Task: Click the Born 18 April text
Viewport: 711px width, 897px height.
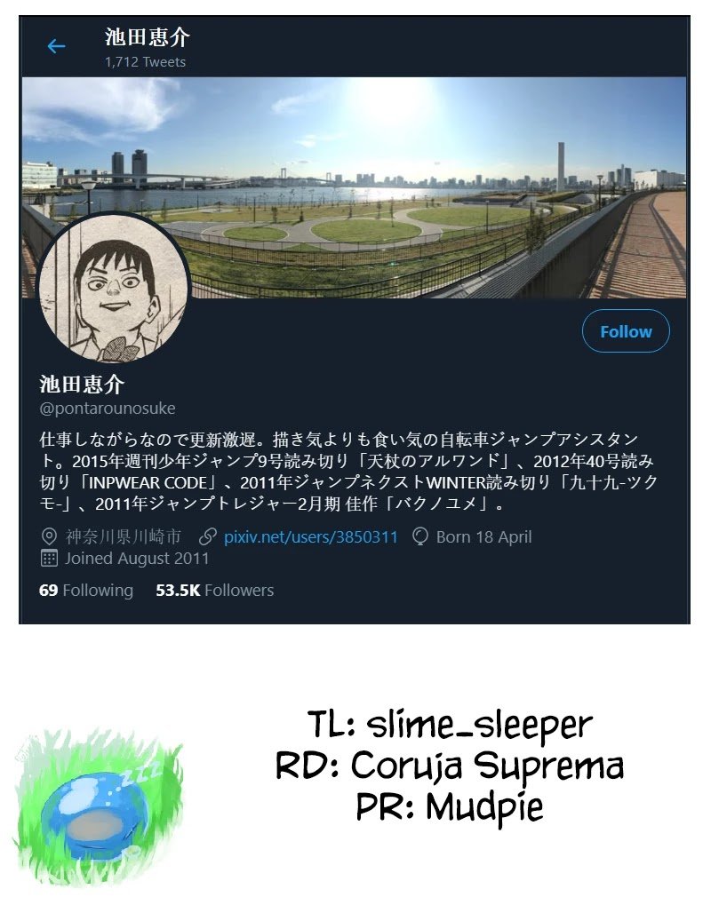Action: point(483,536)
